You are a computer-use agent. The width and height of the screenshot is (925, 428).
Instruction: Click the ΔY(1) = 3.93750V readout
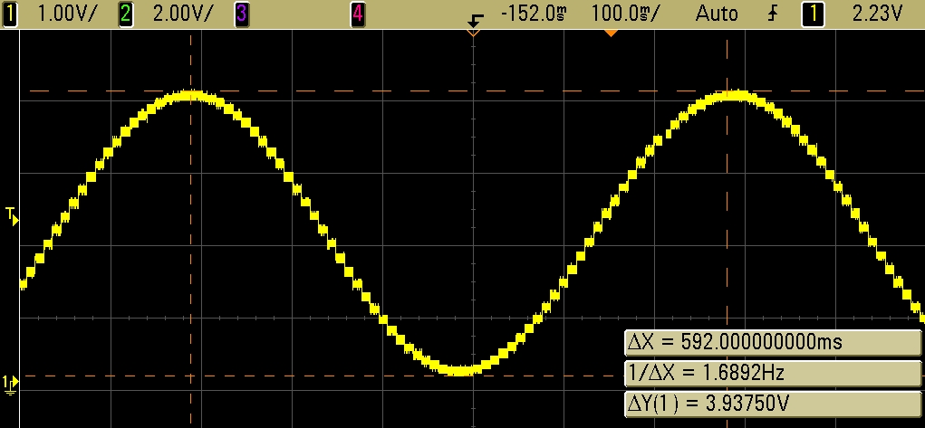click(772, 404)
